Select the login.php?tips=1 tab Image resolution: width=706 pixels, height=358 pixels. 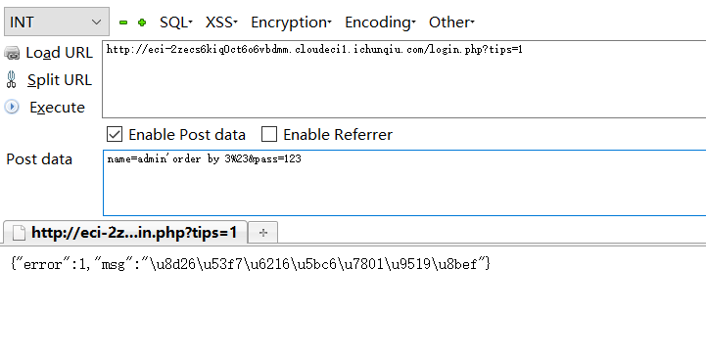point(125,232)
